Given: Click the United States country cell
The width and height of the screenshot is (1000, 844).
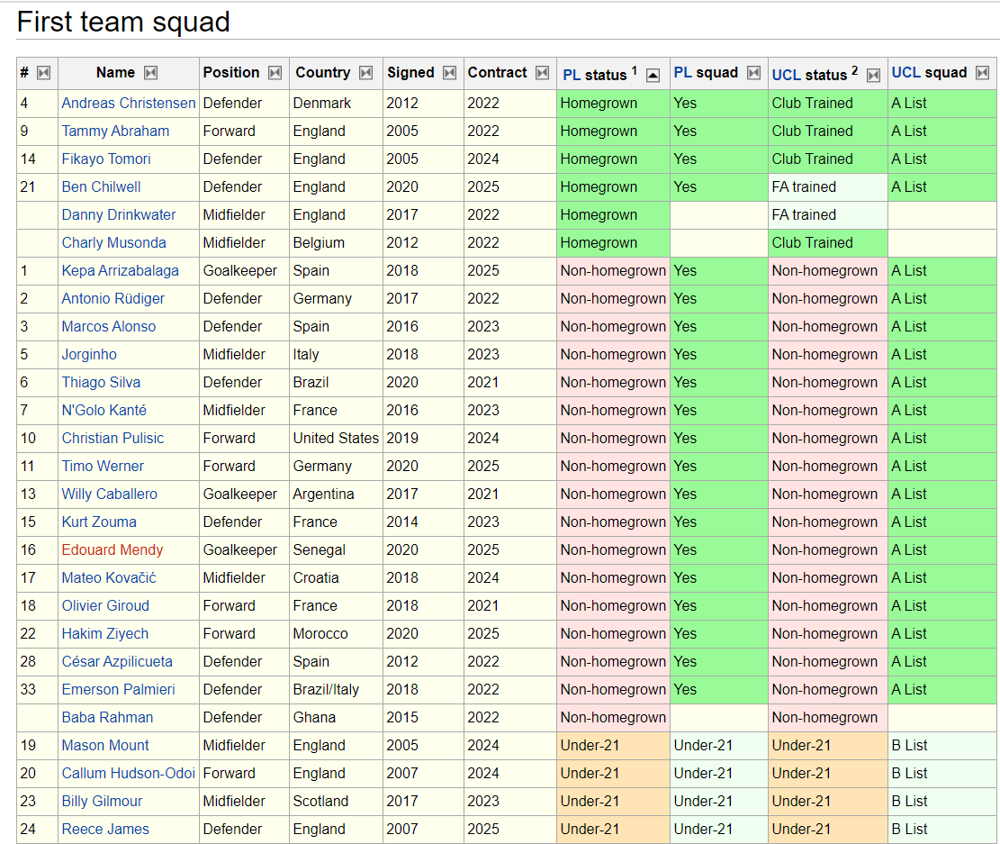Looking at the screenshot, I should pos(336,439).
